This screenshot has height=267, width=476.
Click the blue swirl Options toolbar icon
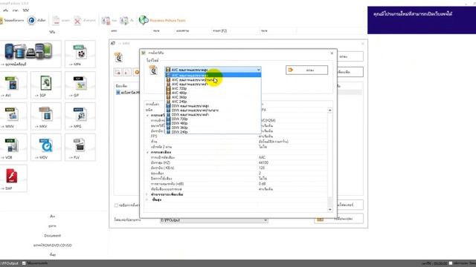click(31, 20)
